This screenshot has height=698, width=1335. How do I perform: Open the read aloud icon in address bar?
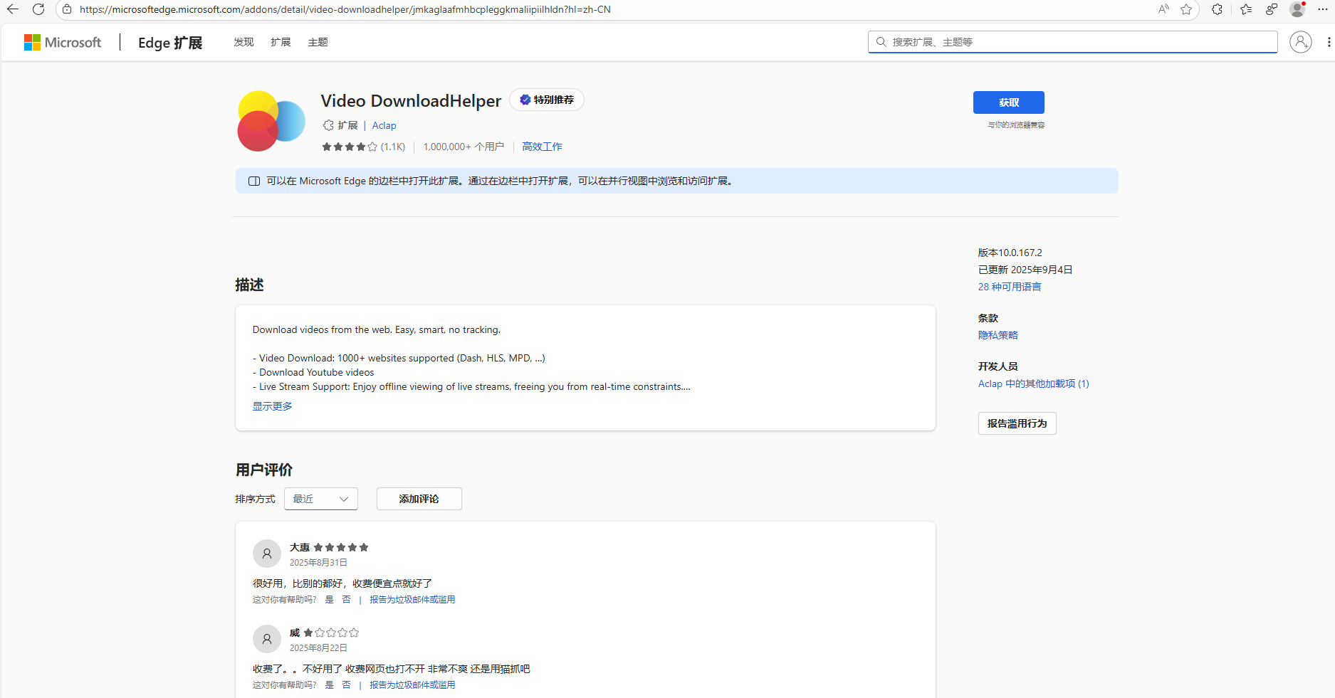[1163, 9]
